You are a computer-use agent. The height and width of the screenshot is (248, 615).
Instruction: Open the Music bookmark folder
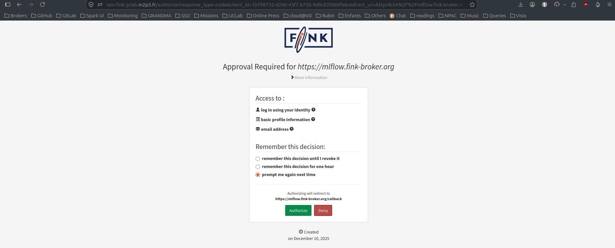coord(470,16)
